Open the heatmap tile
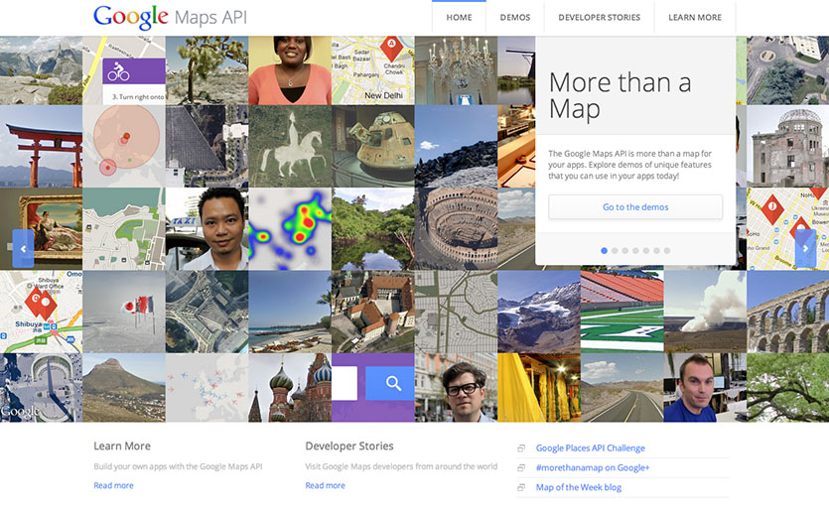The height and width of the screenshot is (510, 829). [x=290, y=229]
